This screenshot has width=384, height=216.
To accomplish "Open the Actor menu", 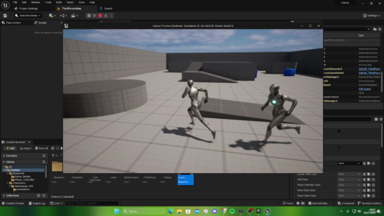I will point(82,2).
